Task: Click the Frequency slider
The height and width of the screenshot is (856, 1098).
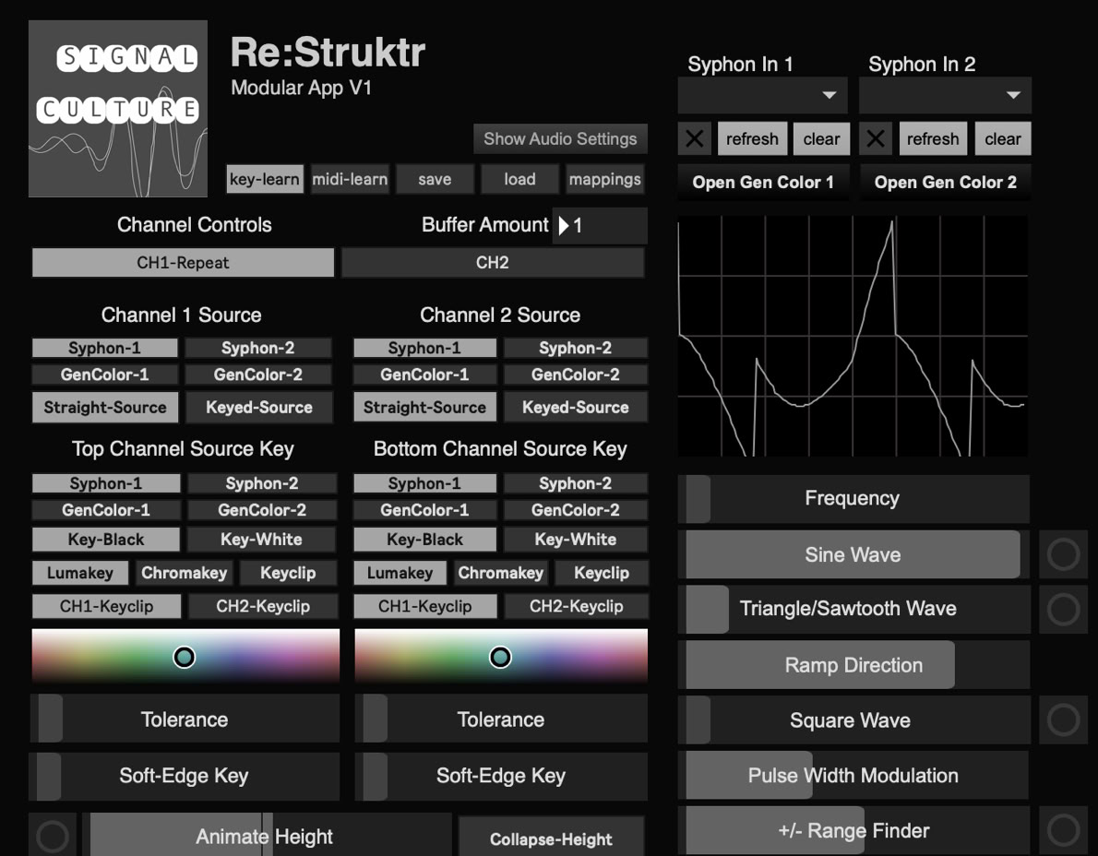Action: pyautogui.click(x=853, y=498)
